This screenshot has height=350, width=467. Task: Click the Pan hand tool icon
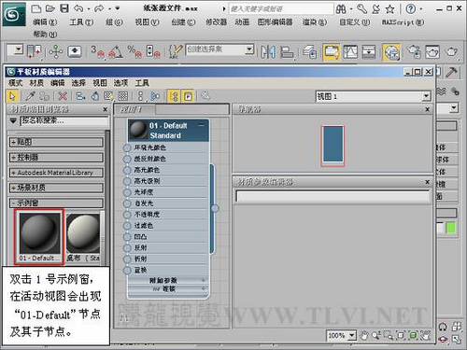[363, 335]
